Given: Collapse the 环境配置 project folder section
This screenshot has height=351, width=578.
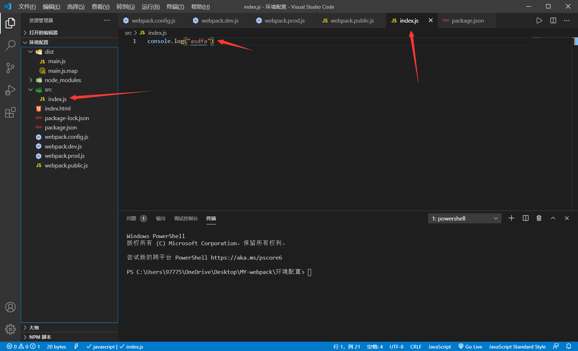Looking at the screenshot, I should (x=70, y=42).
